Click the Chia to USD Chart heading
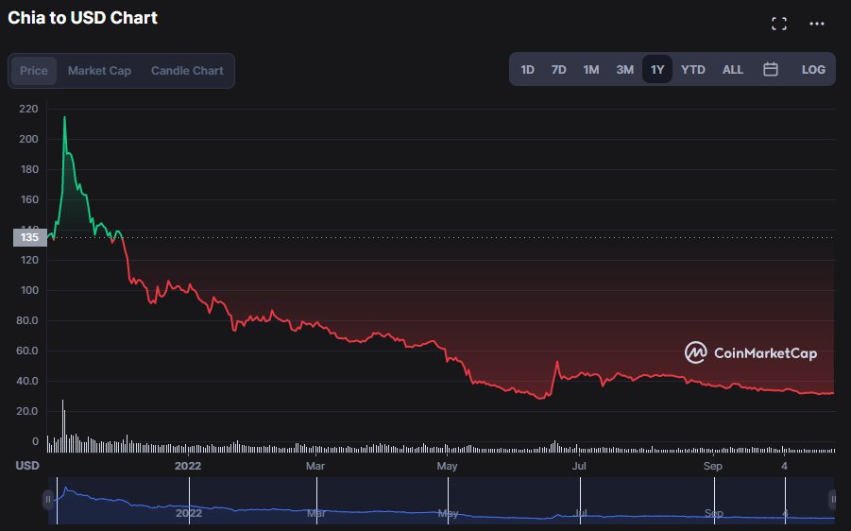This screenshot has width=851, height=531. [82, 18]
